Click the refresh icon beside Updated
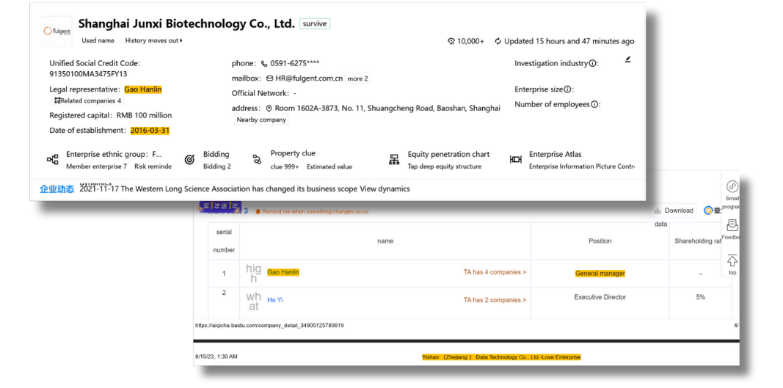 tap(498, 42)
